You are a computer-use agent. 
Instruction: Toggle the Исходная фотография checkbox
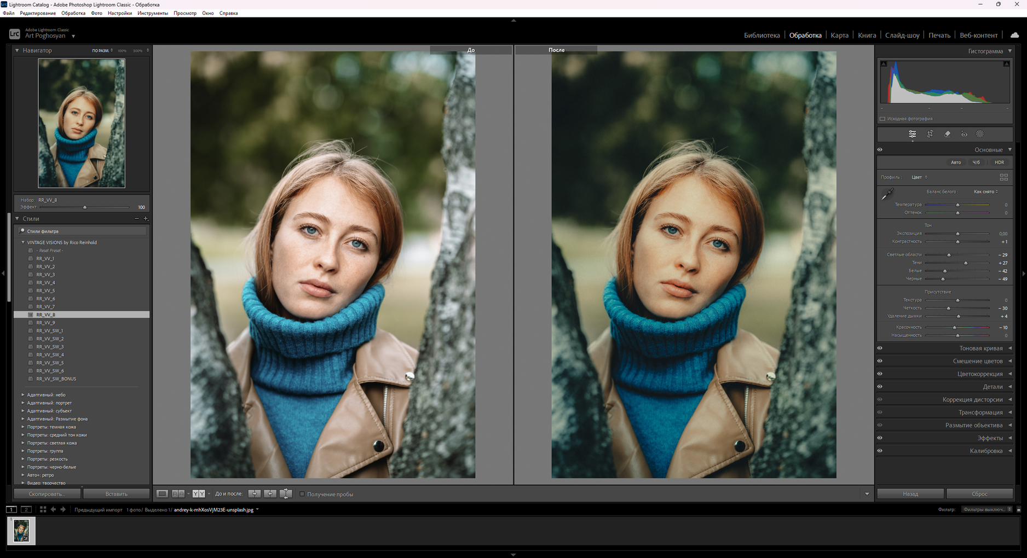pyautogui.click(x=882, y=119)
